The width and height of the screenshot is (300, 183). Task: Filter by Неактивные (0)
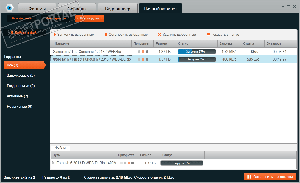(20, 106)
